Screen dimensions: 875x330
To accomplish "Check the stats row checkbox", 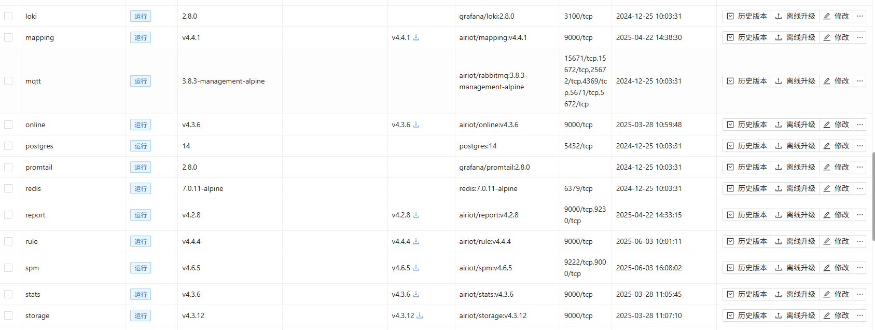I will tap(8, 294).
